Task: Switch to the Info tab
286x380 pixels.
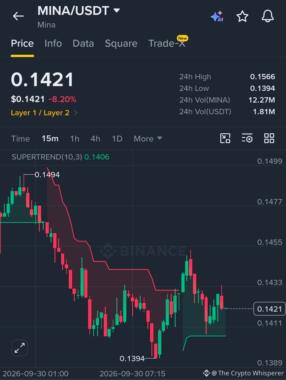Action: coord(53,43)
